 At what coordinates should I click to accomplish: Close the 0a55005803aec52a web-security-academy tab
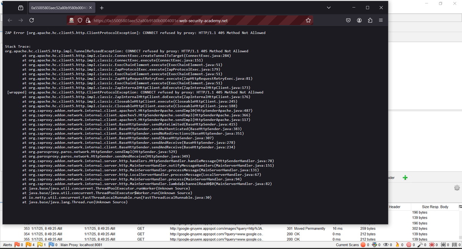[x=90, y=8]
